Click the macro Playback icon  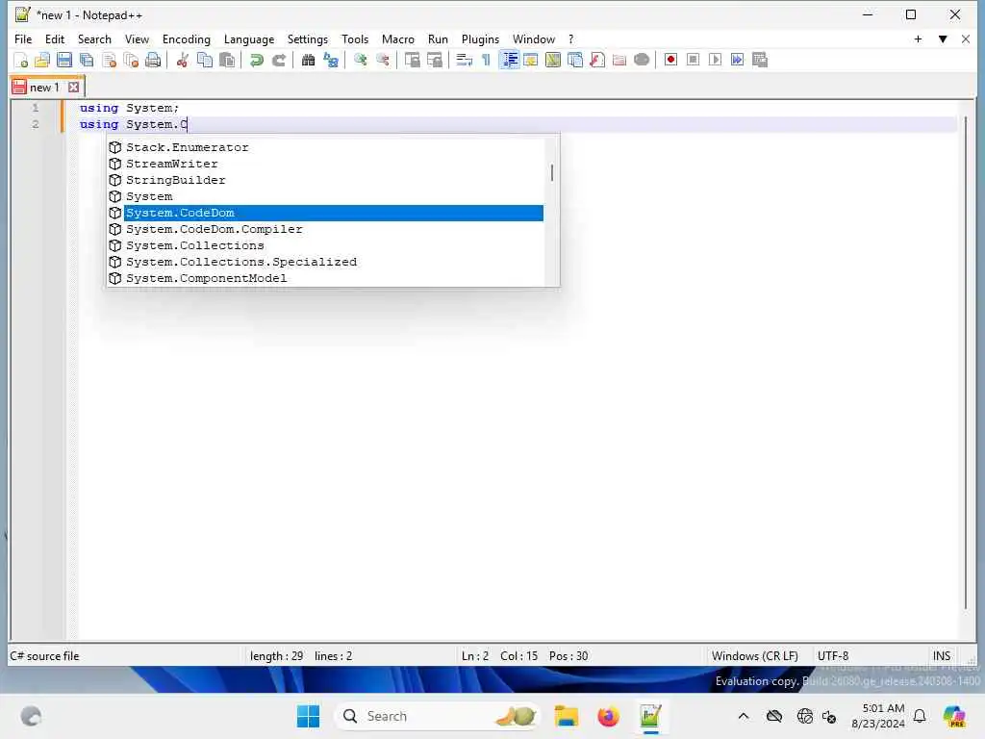[715, 60]
